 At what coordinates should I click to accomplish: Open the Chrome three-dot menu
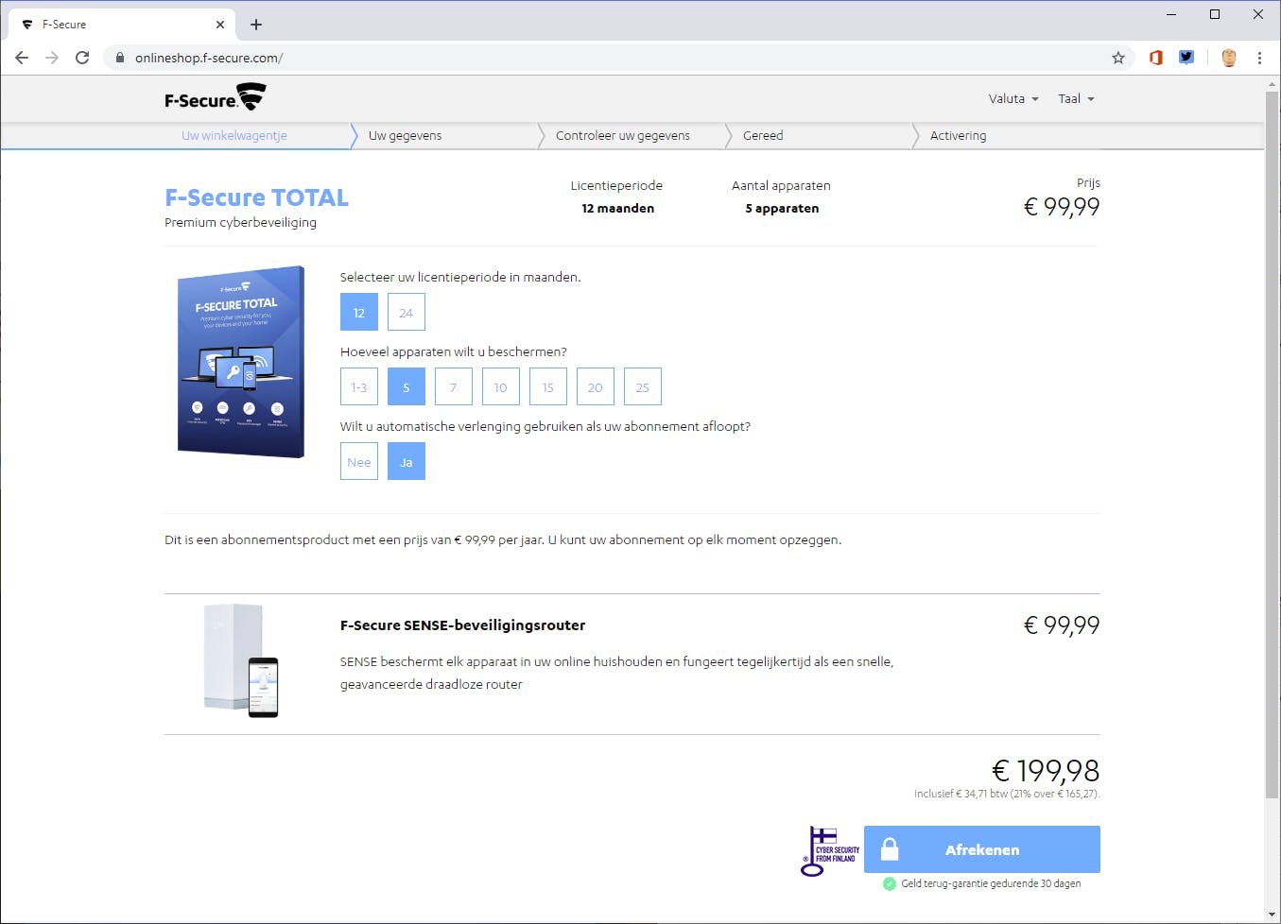click(1259, 58)
